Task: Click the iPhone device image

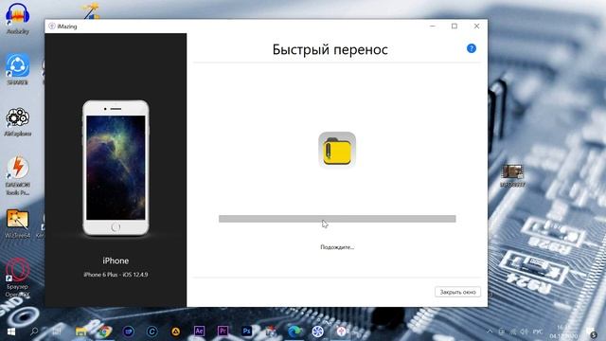Action: [116, 168]
